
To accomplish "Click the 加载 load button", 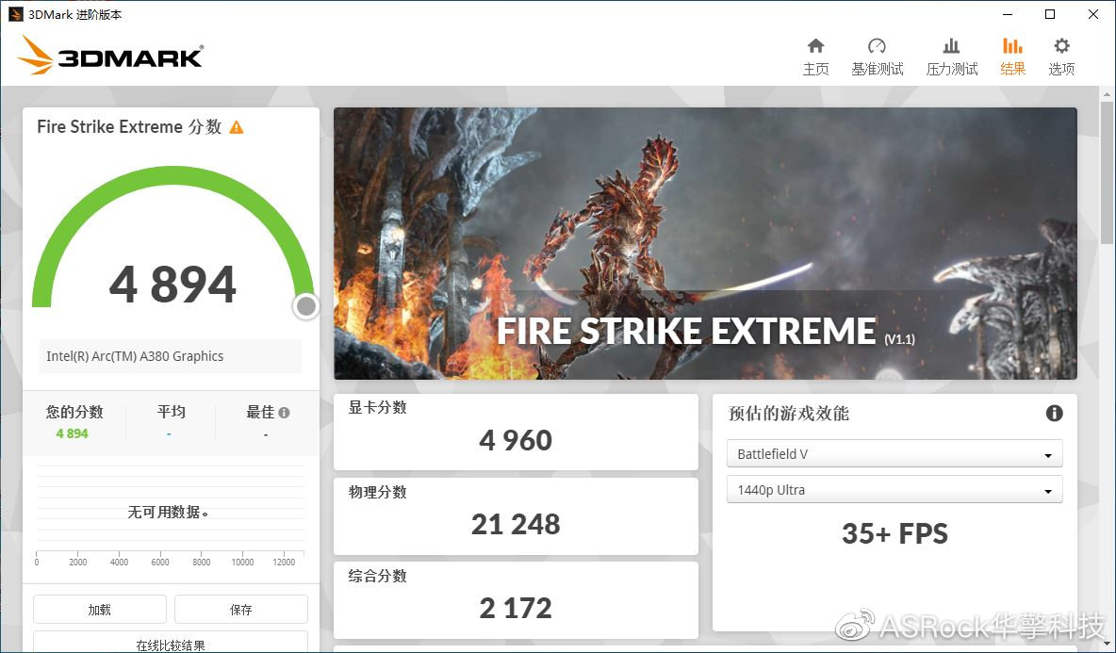I will [x=100, y=610].
